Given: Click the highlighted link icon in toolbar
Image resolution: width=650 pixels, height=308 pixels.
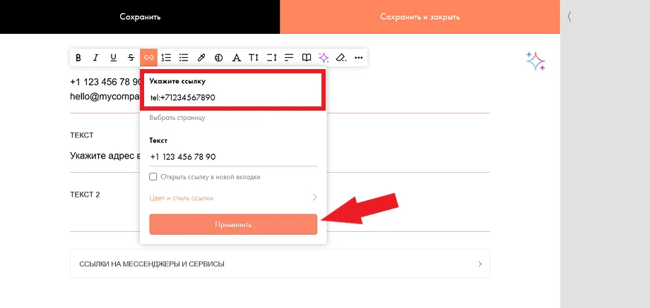Looking at the screenshot, I should point(149,58).
